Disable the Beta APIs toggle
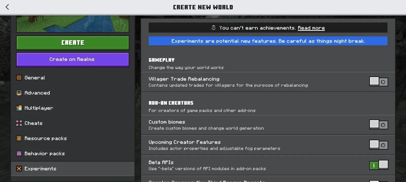Screen dimensions: 406x182 379,165
